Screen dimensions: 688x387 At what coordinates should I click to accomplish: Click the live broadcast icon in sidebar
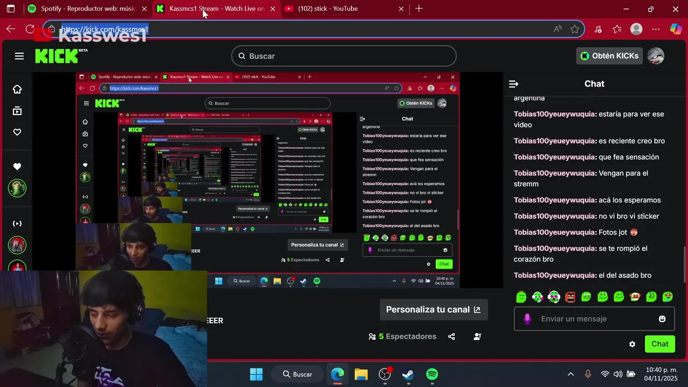tap(17, 223)
